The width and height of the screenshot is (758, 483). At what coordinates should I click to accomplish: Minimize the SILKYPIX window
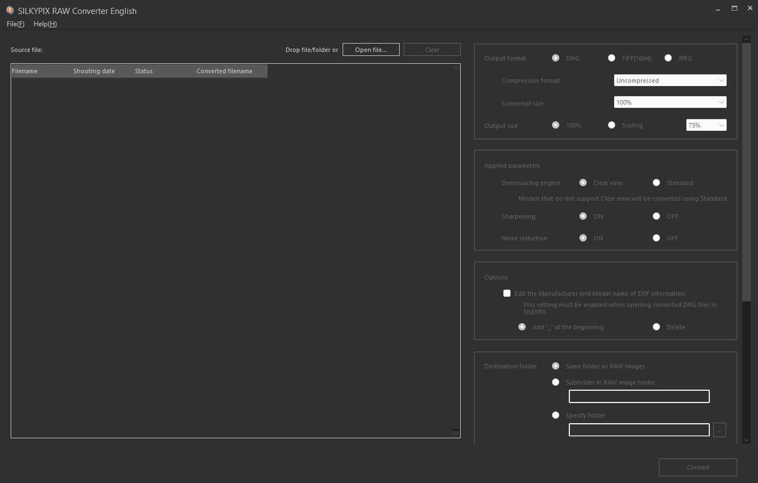tap(719, 8)
